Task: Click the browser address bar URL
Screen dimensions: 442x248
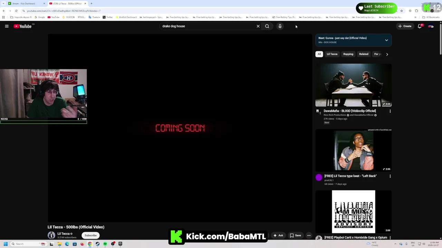Action: pyautogui.click(x=64, y=11)
